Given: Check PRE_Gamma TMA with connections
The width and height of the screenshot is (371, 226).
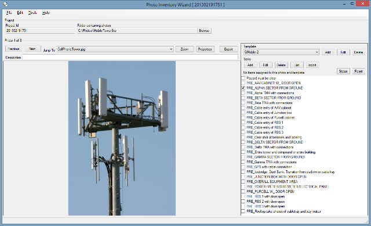Looking at the screenshot, I should [243, 162].
